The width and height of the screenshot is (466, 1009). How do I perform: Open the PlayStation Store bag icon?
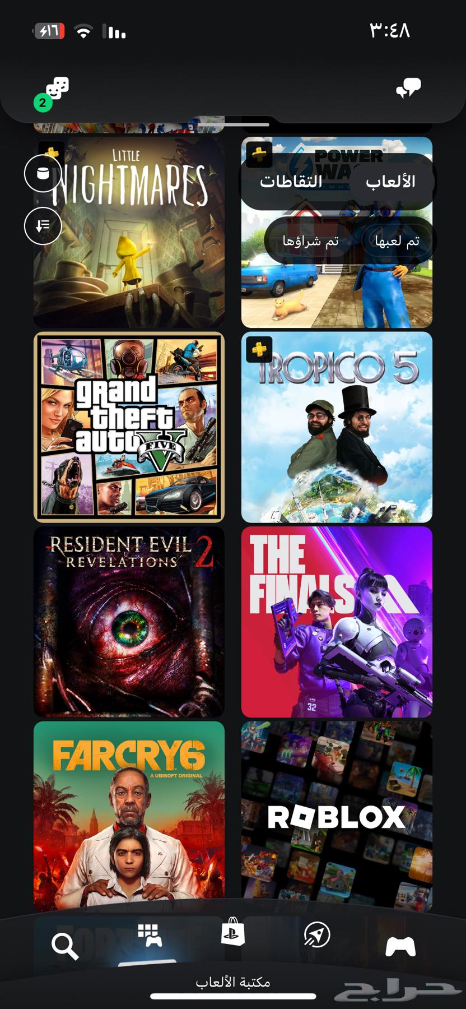click(232, 932)
